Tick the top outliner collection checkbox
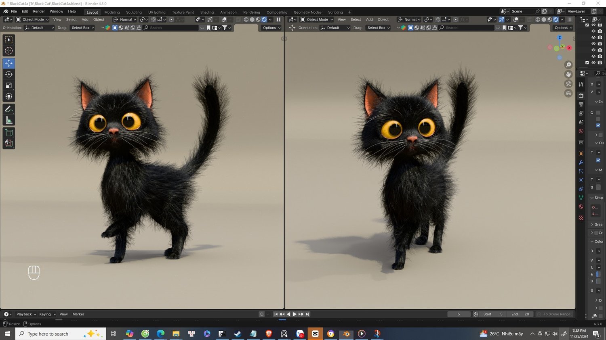This screenshot has height=340, width=606. [587, 25]
